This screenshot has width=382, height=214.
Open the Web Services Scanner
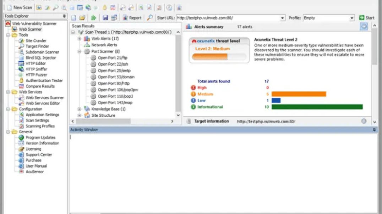(45, 97)
